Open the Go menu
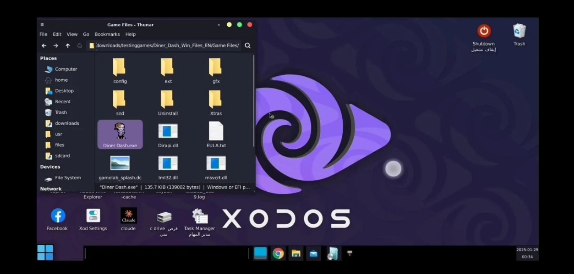 86,34
